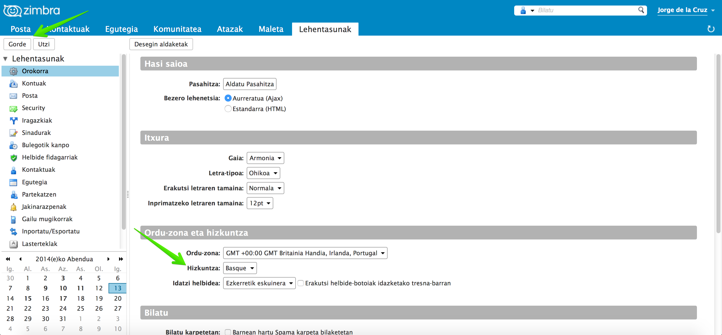Open the Ordu-zona time zone dropdown
Screen dimensions: 722x335
pos(305,253)
